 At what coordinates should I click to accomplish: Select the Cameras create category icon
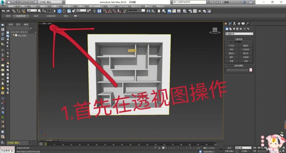(238, 29)
